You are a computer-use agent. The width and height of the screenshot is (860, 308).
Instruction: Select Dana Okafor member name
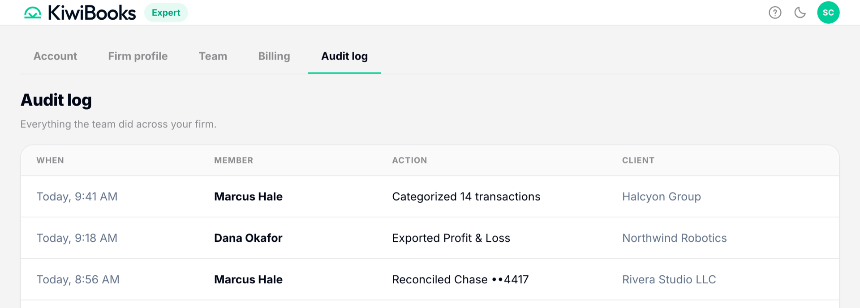248,238
